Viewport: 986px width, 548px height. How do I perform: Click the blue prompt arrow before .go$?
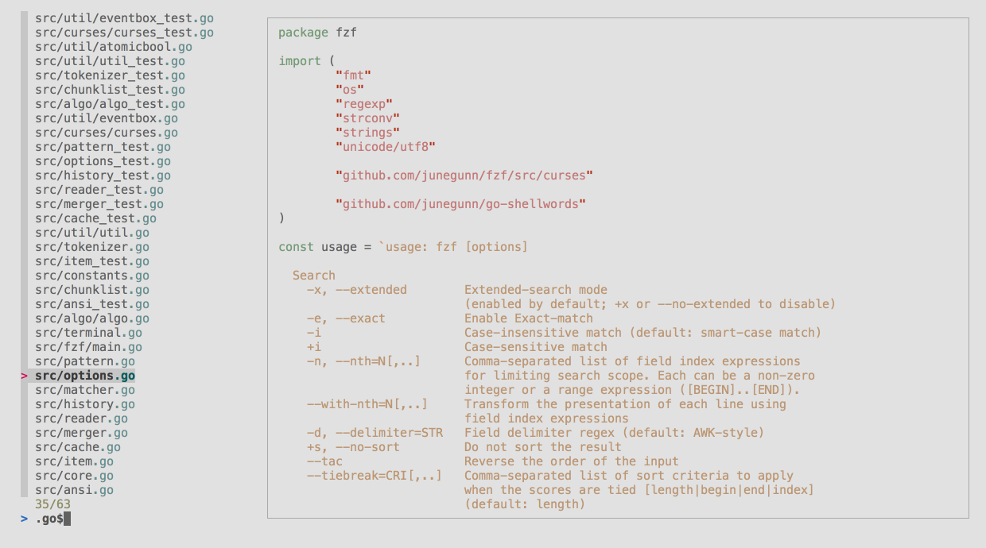coord(24,519)
